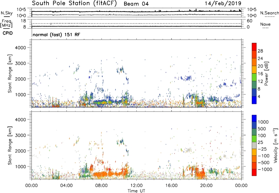
Task: Click the '04:00' time axis label
Action: (x=66, y=185)
